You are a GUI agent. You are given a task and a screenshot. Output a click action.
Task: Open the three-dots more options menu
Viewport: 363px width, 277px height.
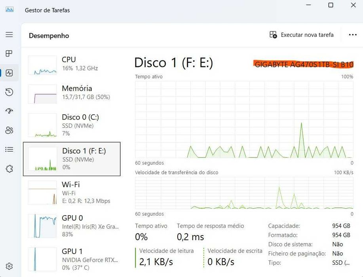(353, 35)
